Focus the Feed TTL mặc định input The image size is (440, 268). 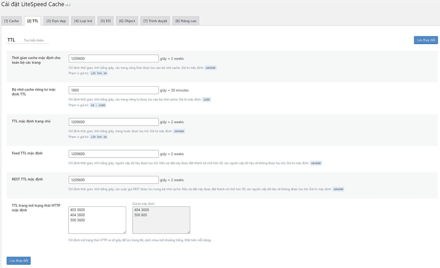pyautogui.click(x=114, y=154)
